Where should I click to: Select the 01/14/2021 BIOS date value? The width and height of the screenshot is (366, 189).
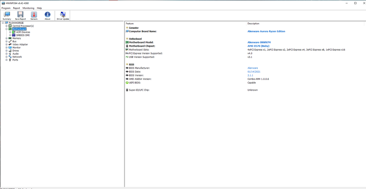coord(254,72)
